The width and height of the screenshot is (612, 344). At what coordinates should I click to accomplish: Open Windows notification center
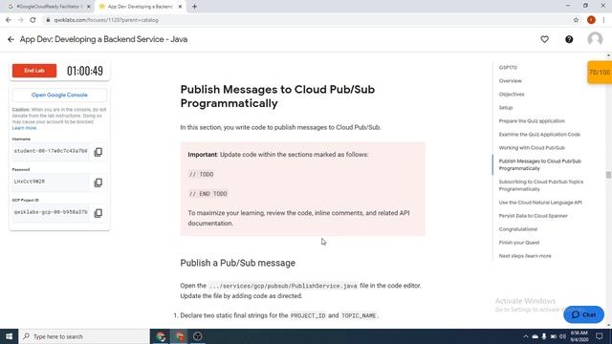click(x=600, y=336)
